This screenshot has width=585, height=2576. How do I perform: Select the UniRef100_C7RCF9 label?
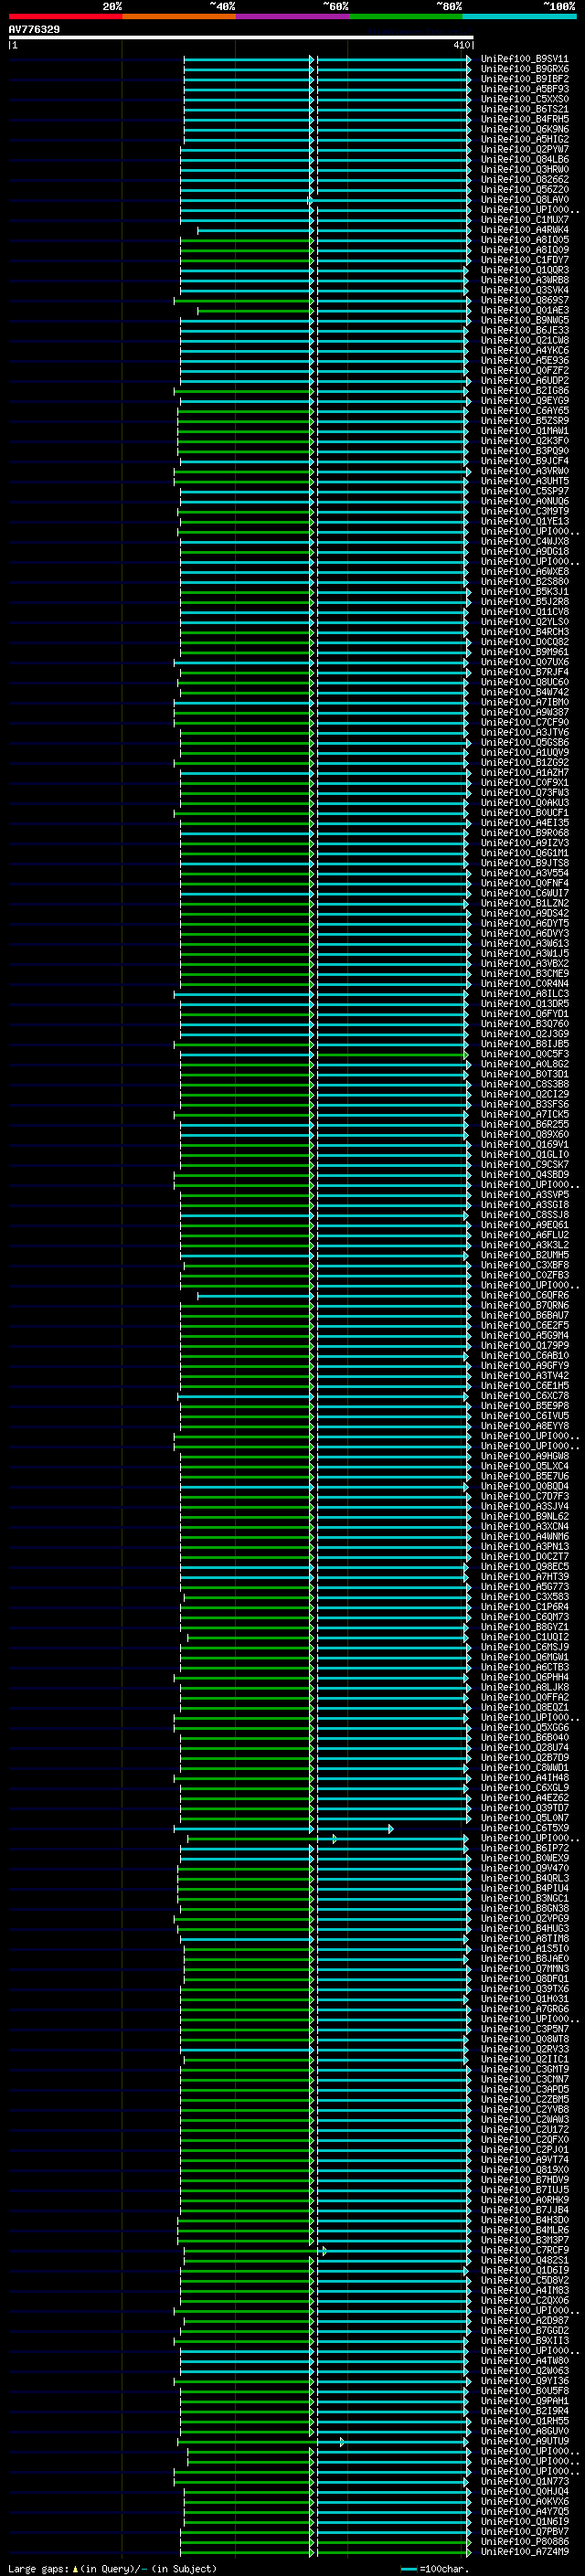[525, 2250]
